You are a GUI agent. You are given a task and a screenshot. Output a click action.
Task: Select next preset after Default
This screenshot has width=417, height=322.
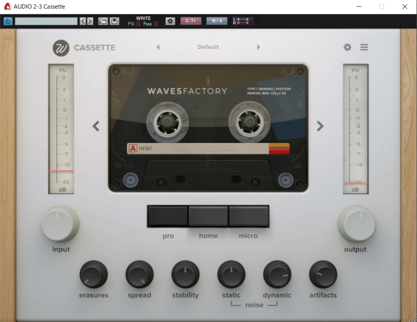pyautogui.click(x=259, y=47)
